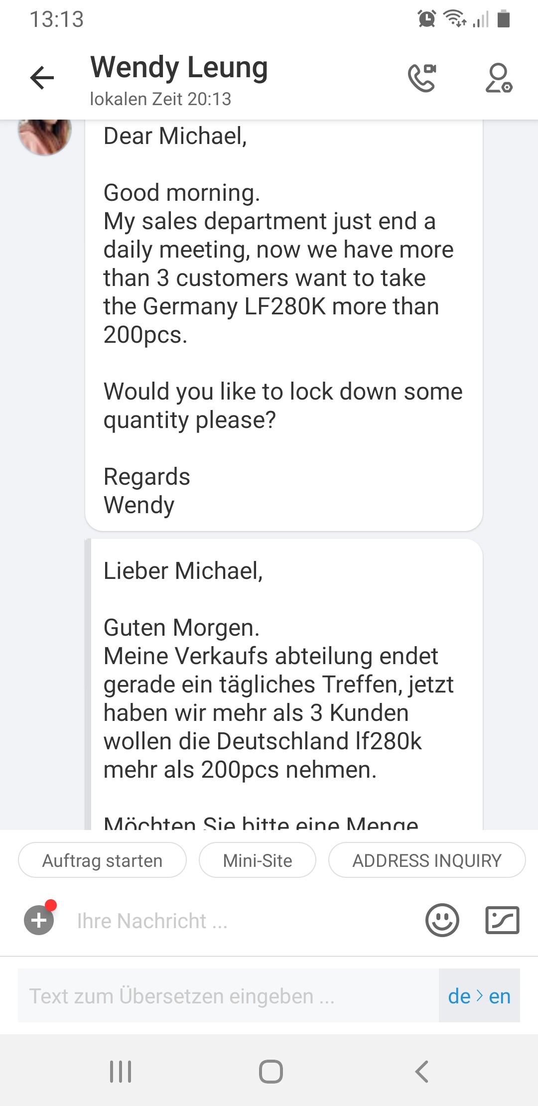Open the Mini-Site shortcut
This screenshot has height=1106, width=538.
(258, 860)
